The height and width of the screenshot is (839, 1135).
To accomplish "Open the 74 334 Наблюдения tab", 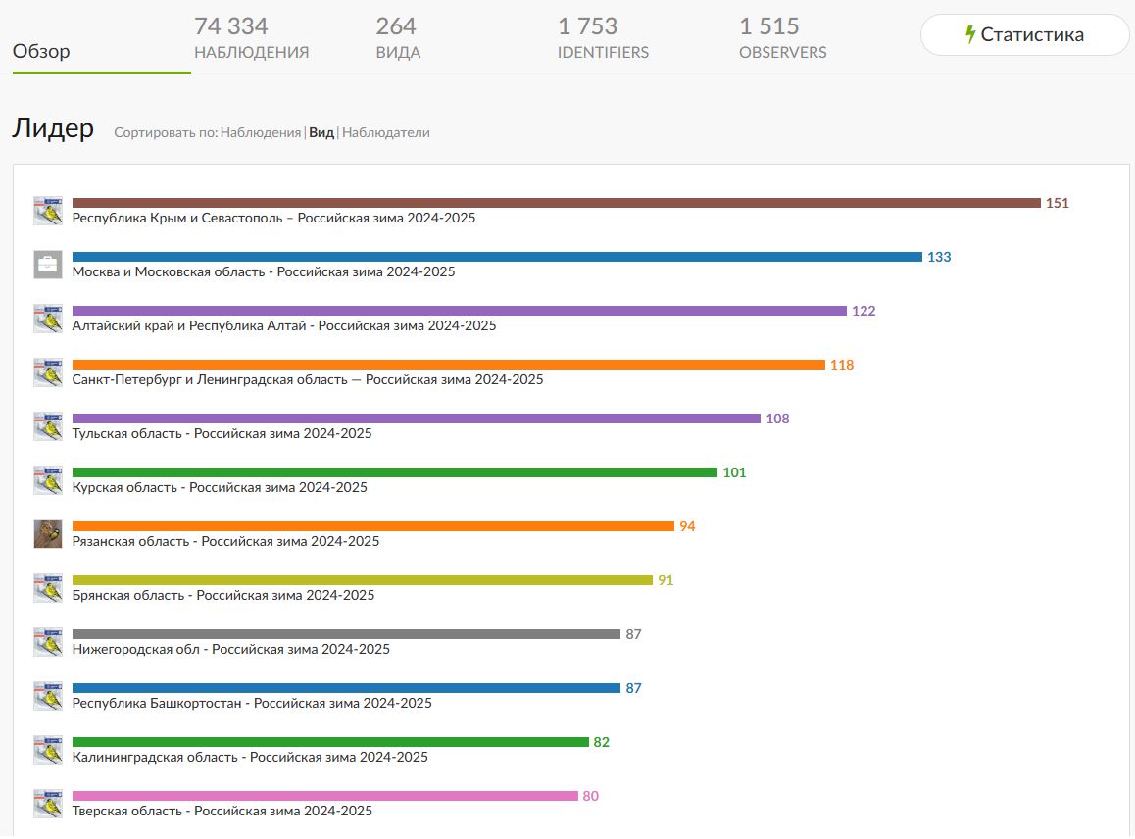I will tap(251, 37).
